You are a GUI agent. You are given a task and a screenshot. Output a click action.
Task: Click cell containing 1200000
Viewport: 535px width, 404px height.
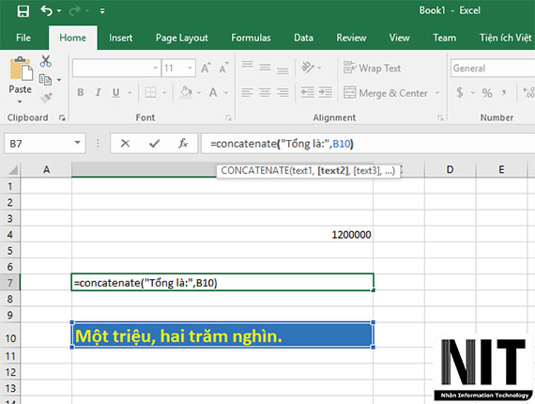[x=222, y=235]
